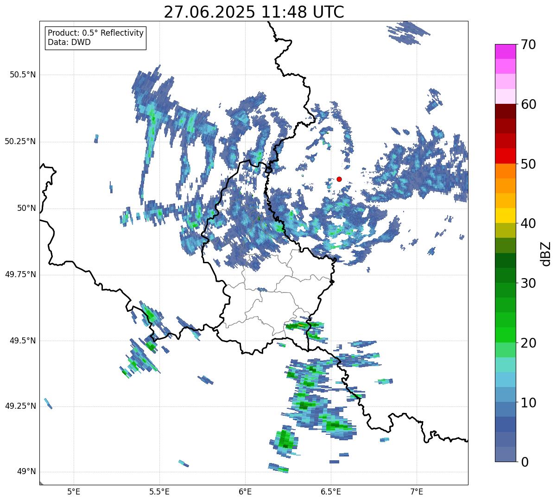Click the yellow colorbar swatch just above 40
This screenshot has height=501, width=557.
[x=505, y=216]
